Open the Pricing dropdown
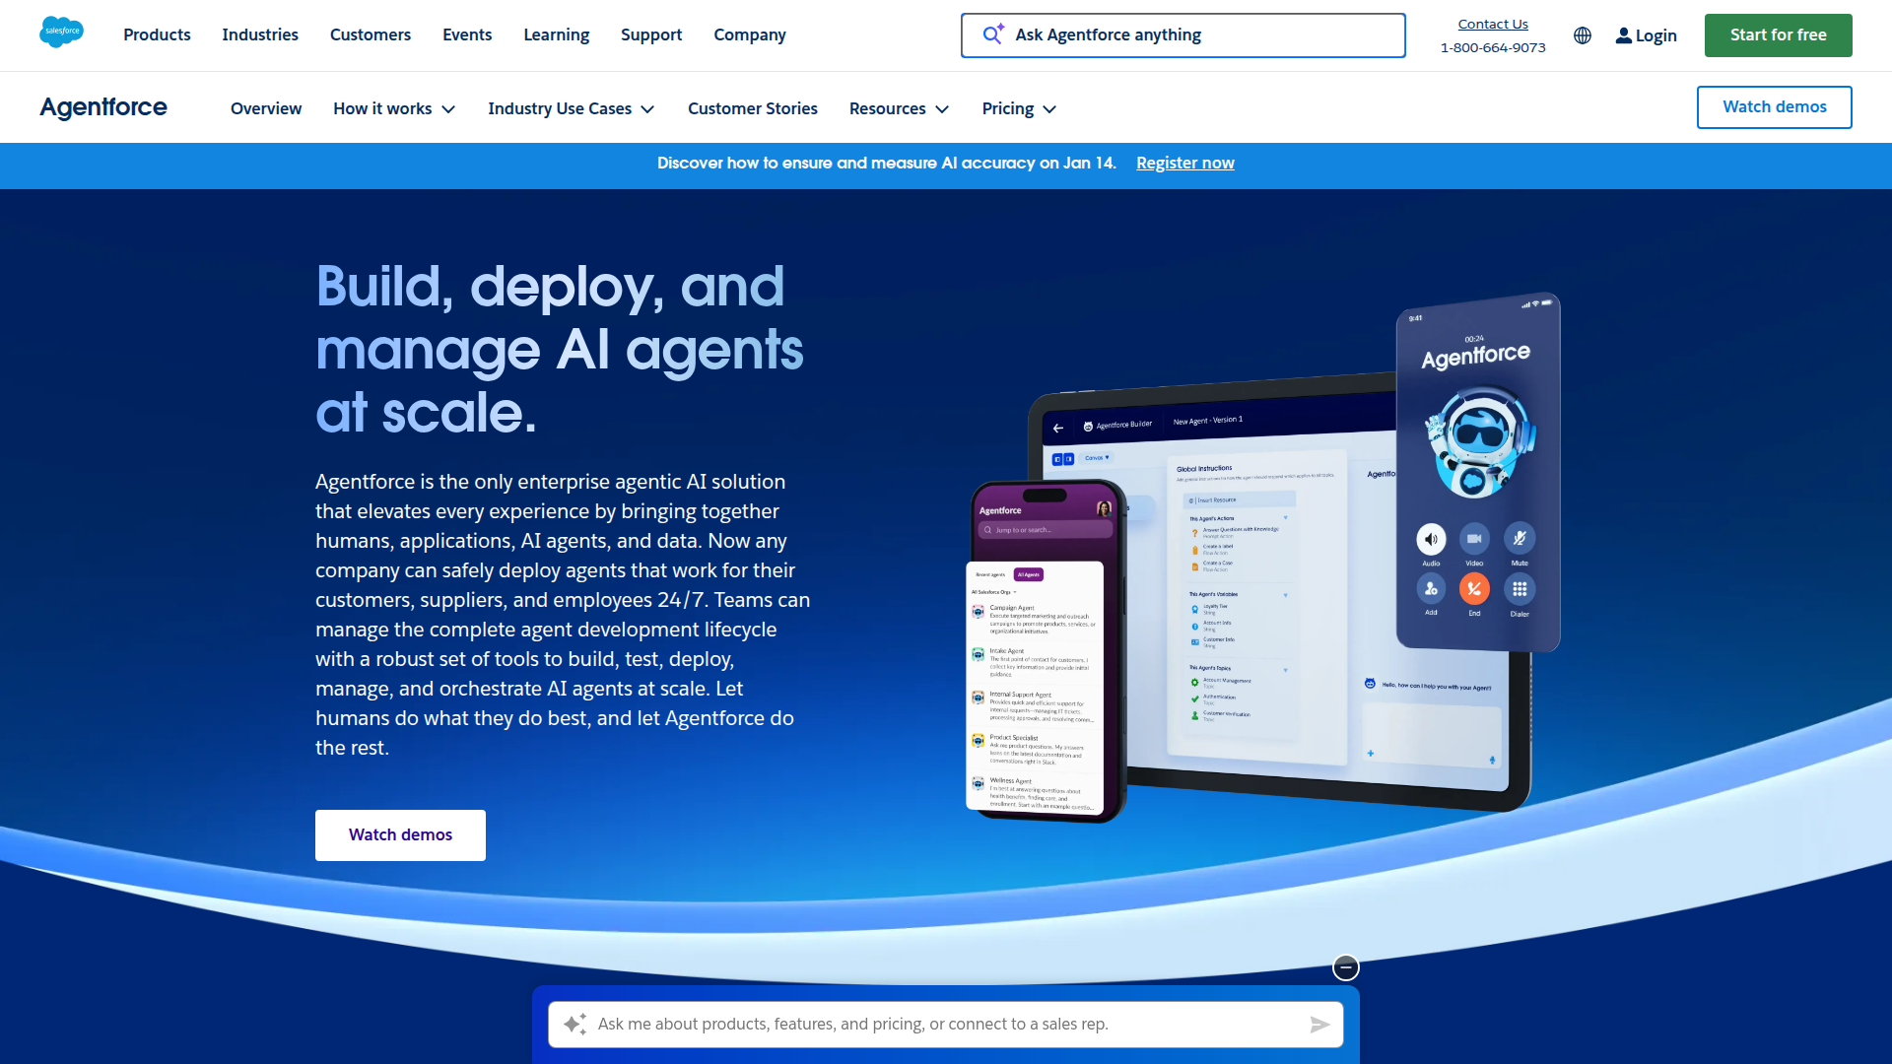 click(x=1018, y=108)
